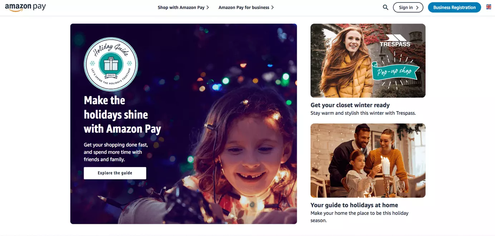
Task: Click the Pop-up shop ribbon graphic
Action: tap(395, 71)
